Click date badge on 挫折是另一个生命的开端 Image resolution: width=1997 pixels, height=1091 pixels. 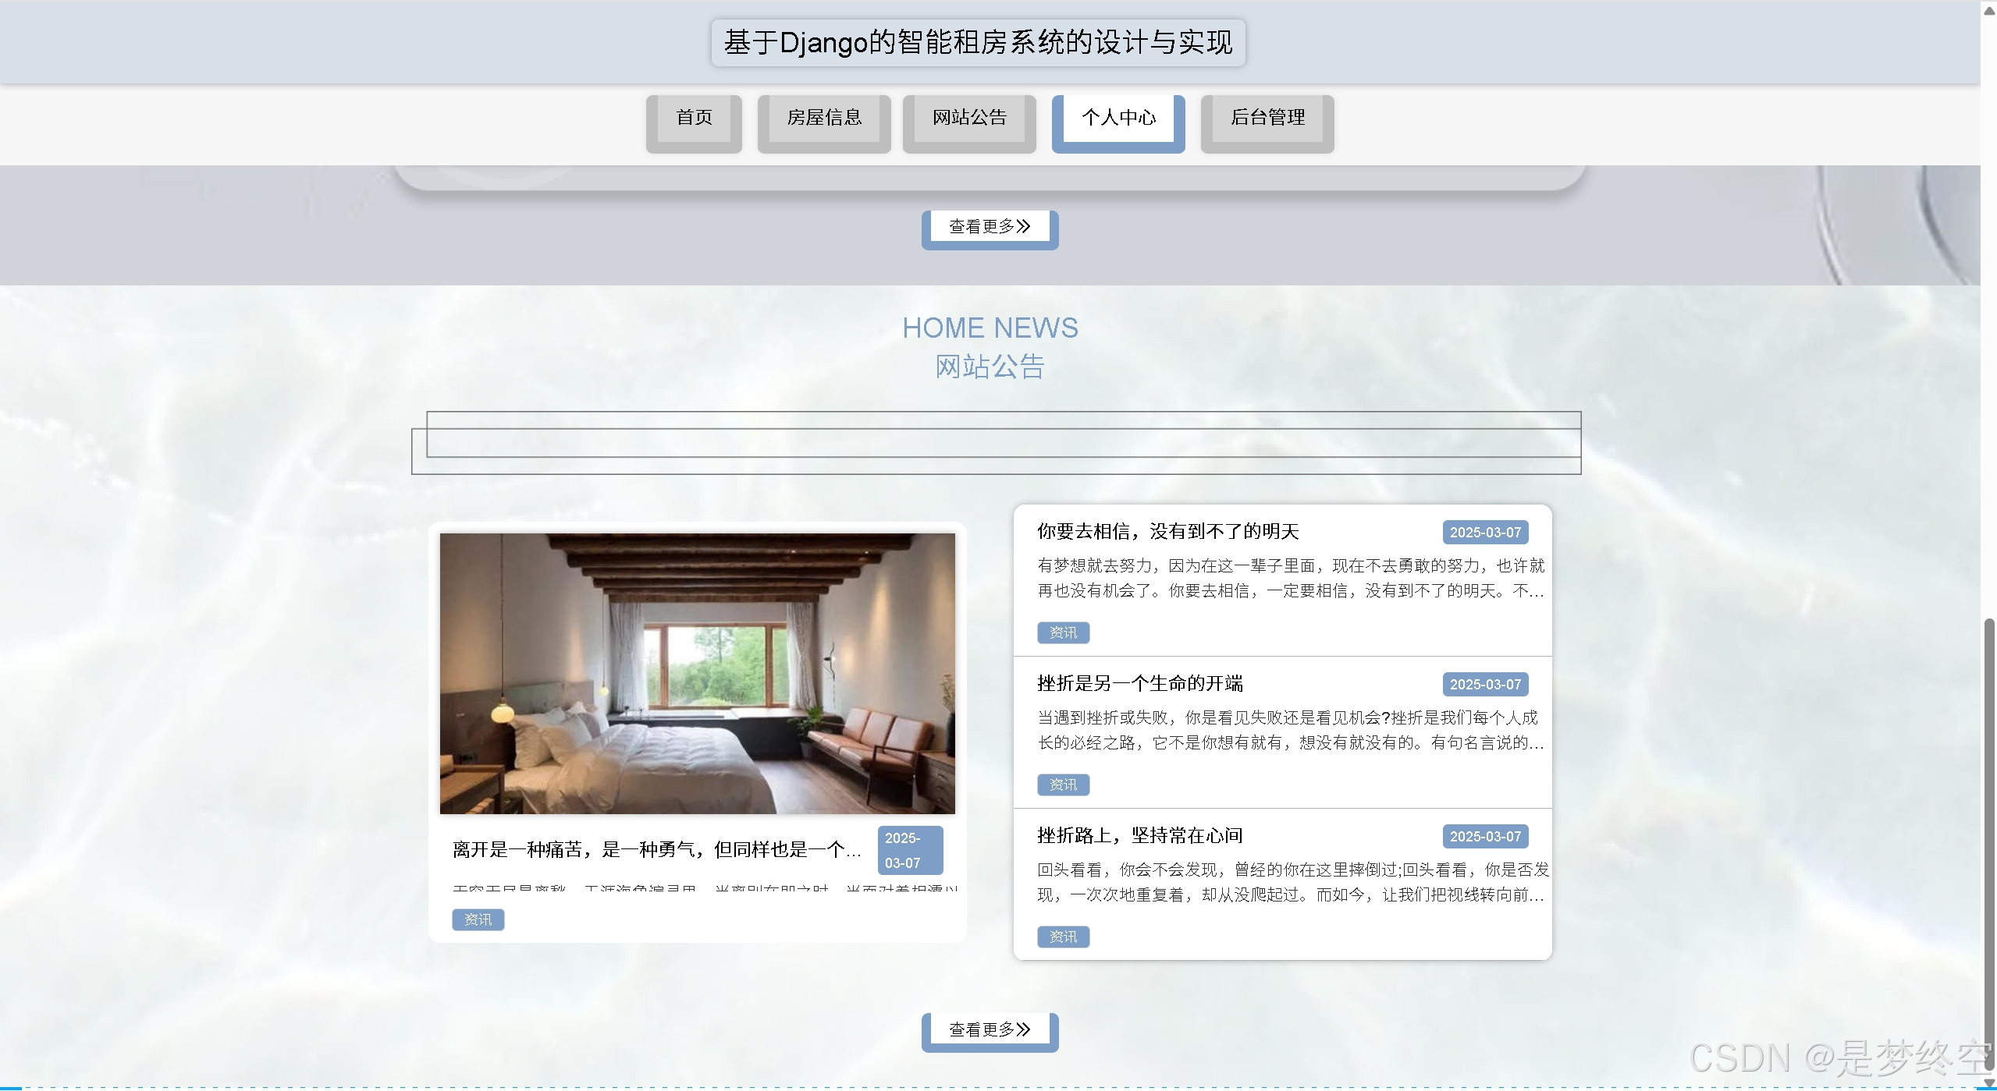[x=1484, y=685]
